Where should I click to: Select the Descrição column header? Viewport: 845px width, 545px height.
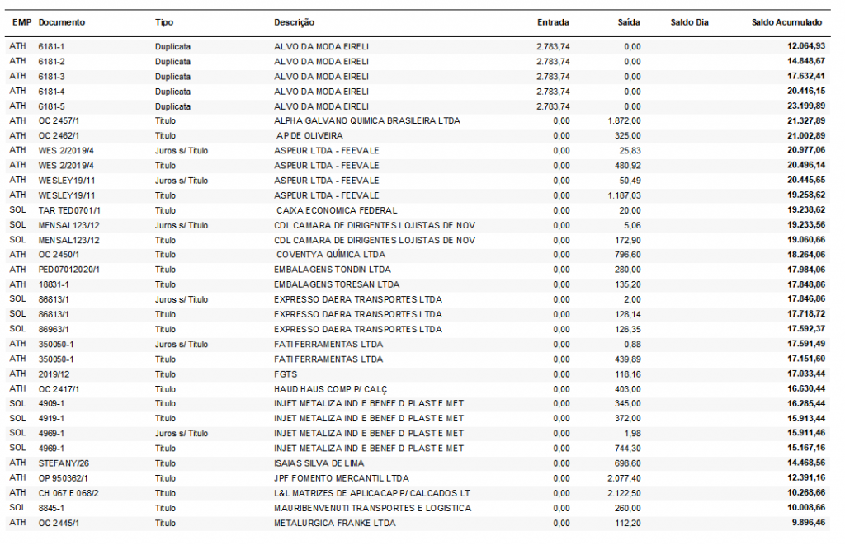(x=294, y=22)
